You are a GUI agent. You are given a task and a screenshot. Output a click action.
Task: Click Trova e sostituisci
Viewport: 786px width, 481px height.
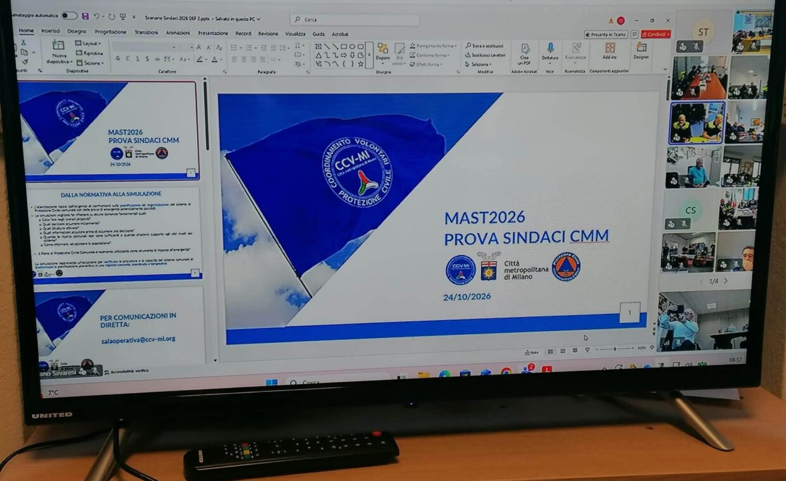coord(485,46)
